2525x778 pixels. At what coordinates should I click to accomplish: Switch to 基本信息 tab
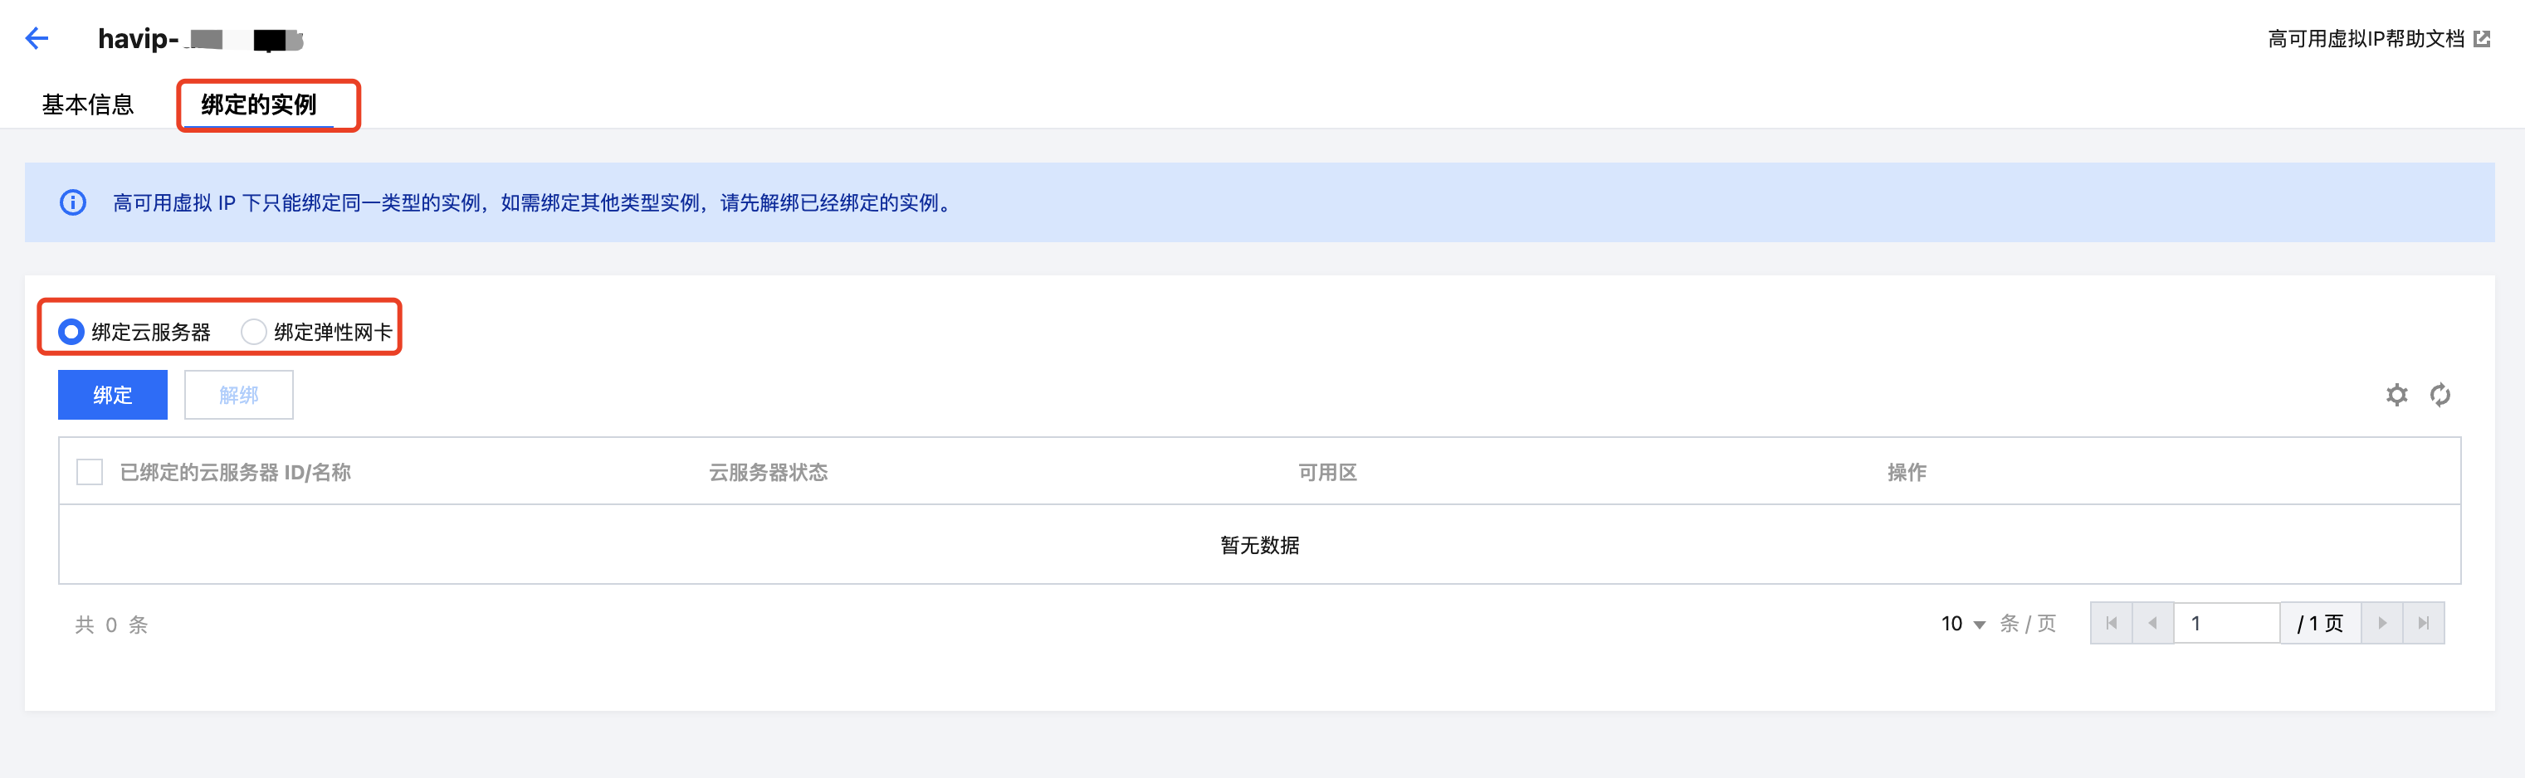(87, 105)
